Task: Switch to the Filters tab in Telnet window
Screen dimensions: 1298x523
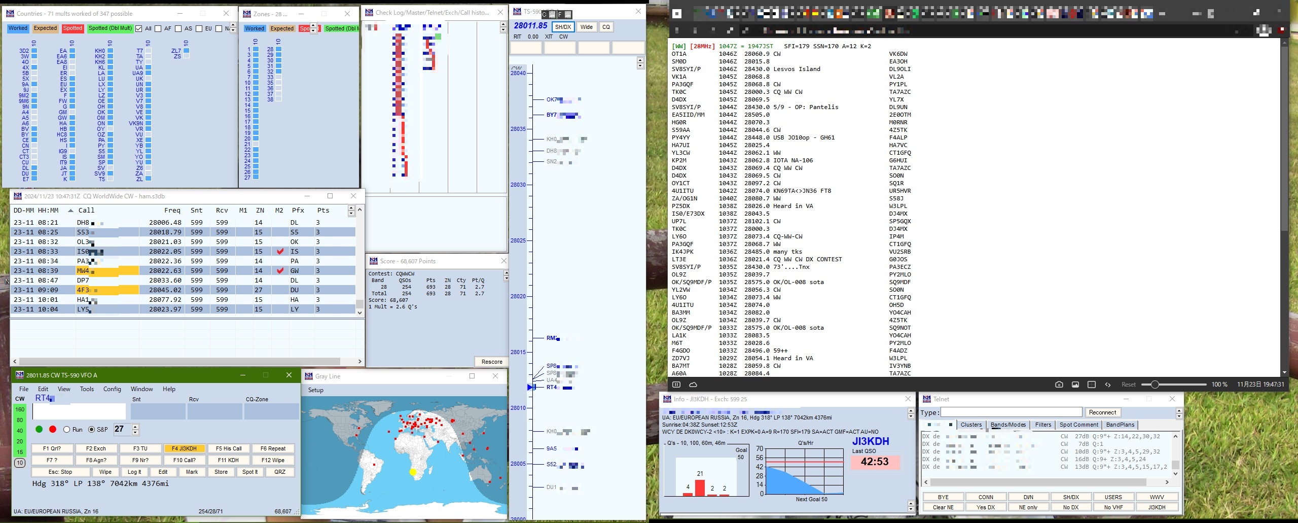Action: [1043, 425]
